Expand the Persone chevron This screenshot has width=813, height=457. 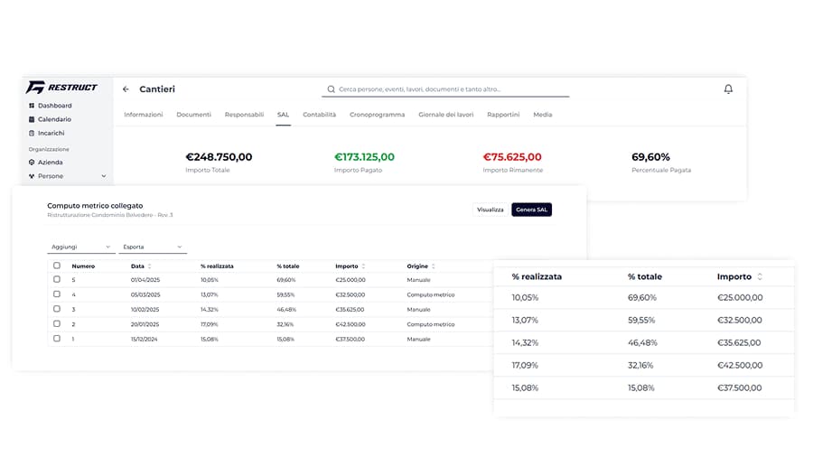pyautogui.click(x=104, y=176)
